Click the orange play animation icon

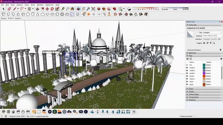click(x=89, y=14)
